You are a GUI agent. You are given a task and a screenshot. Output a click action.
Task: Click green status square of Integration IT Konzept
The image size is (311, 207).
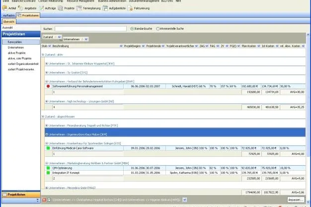[48, 173]
